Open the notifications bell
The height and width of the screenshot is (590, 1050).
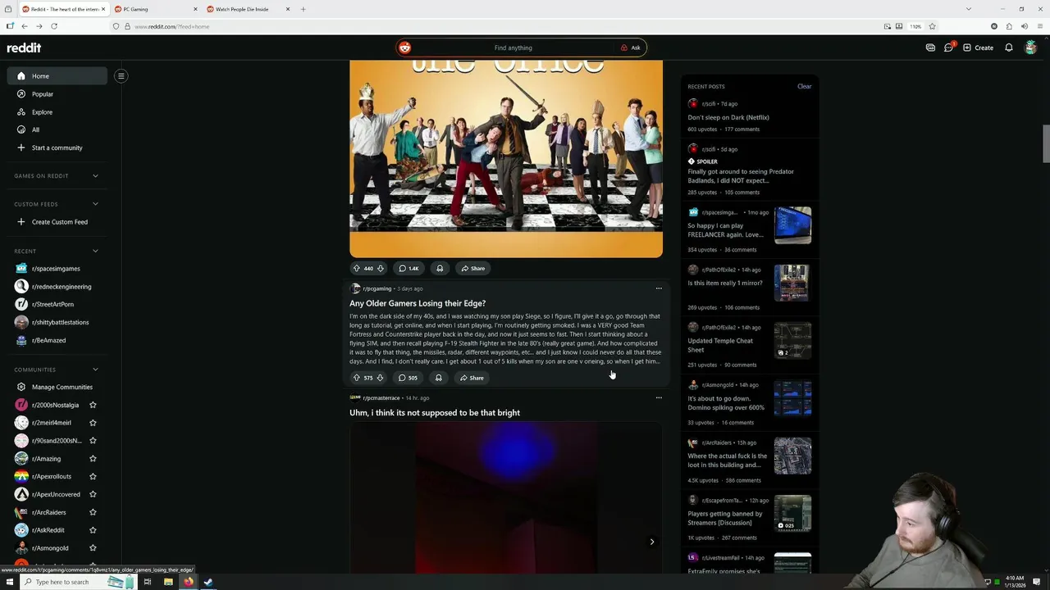click(x=1009, y=48)
